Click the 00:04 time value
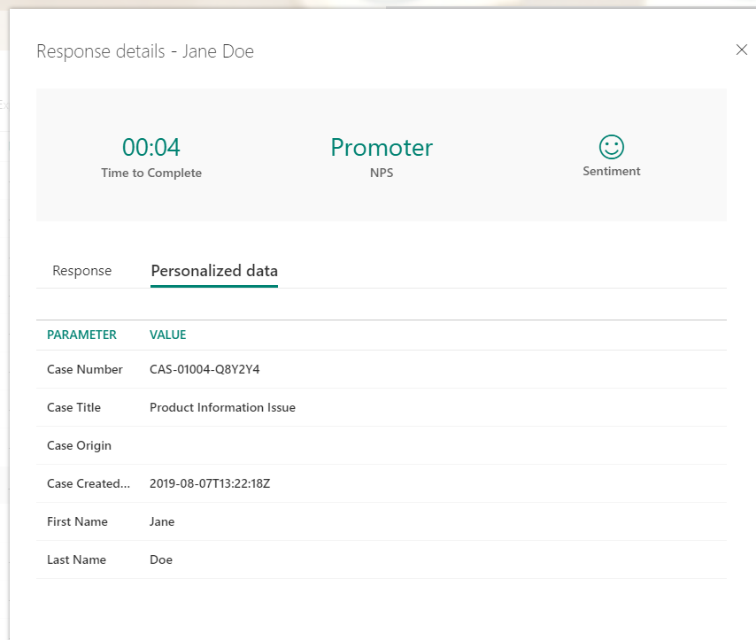756x640 pixels. 150,147
